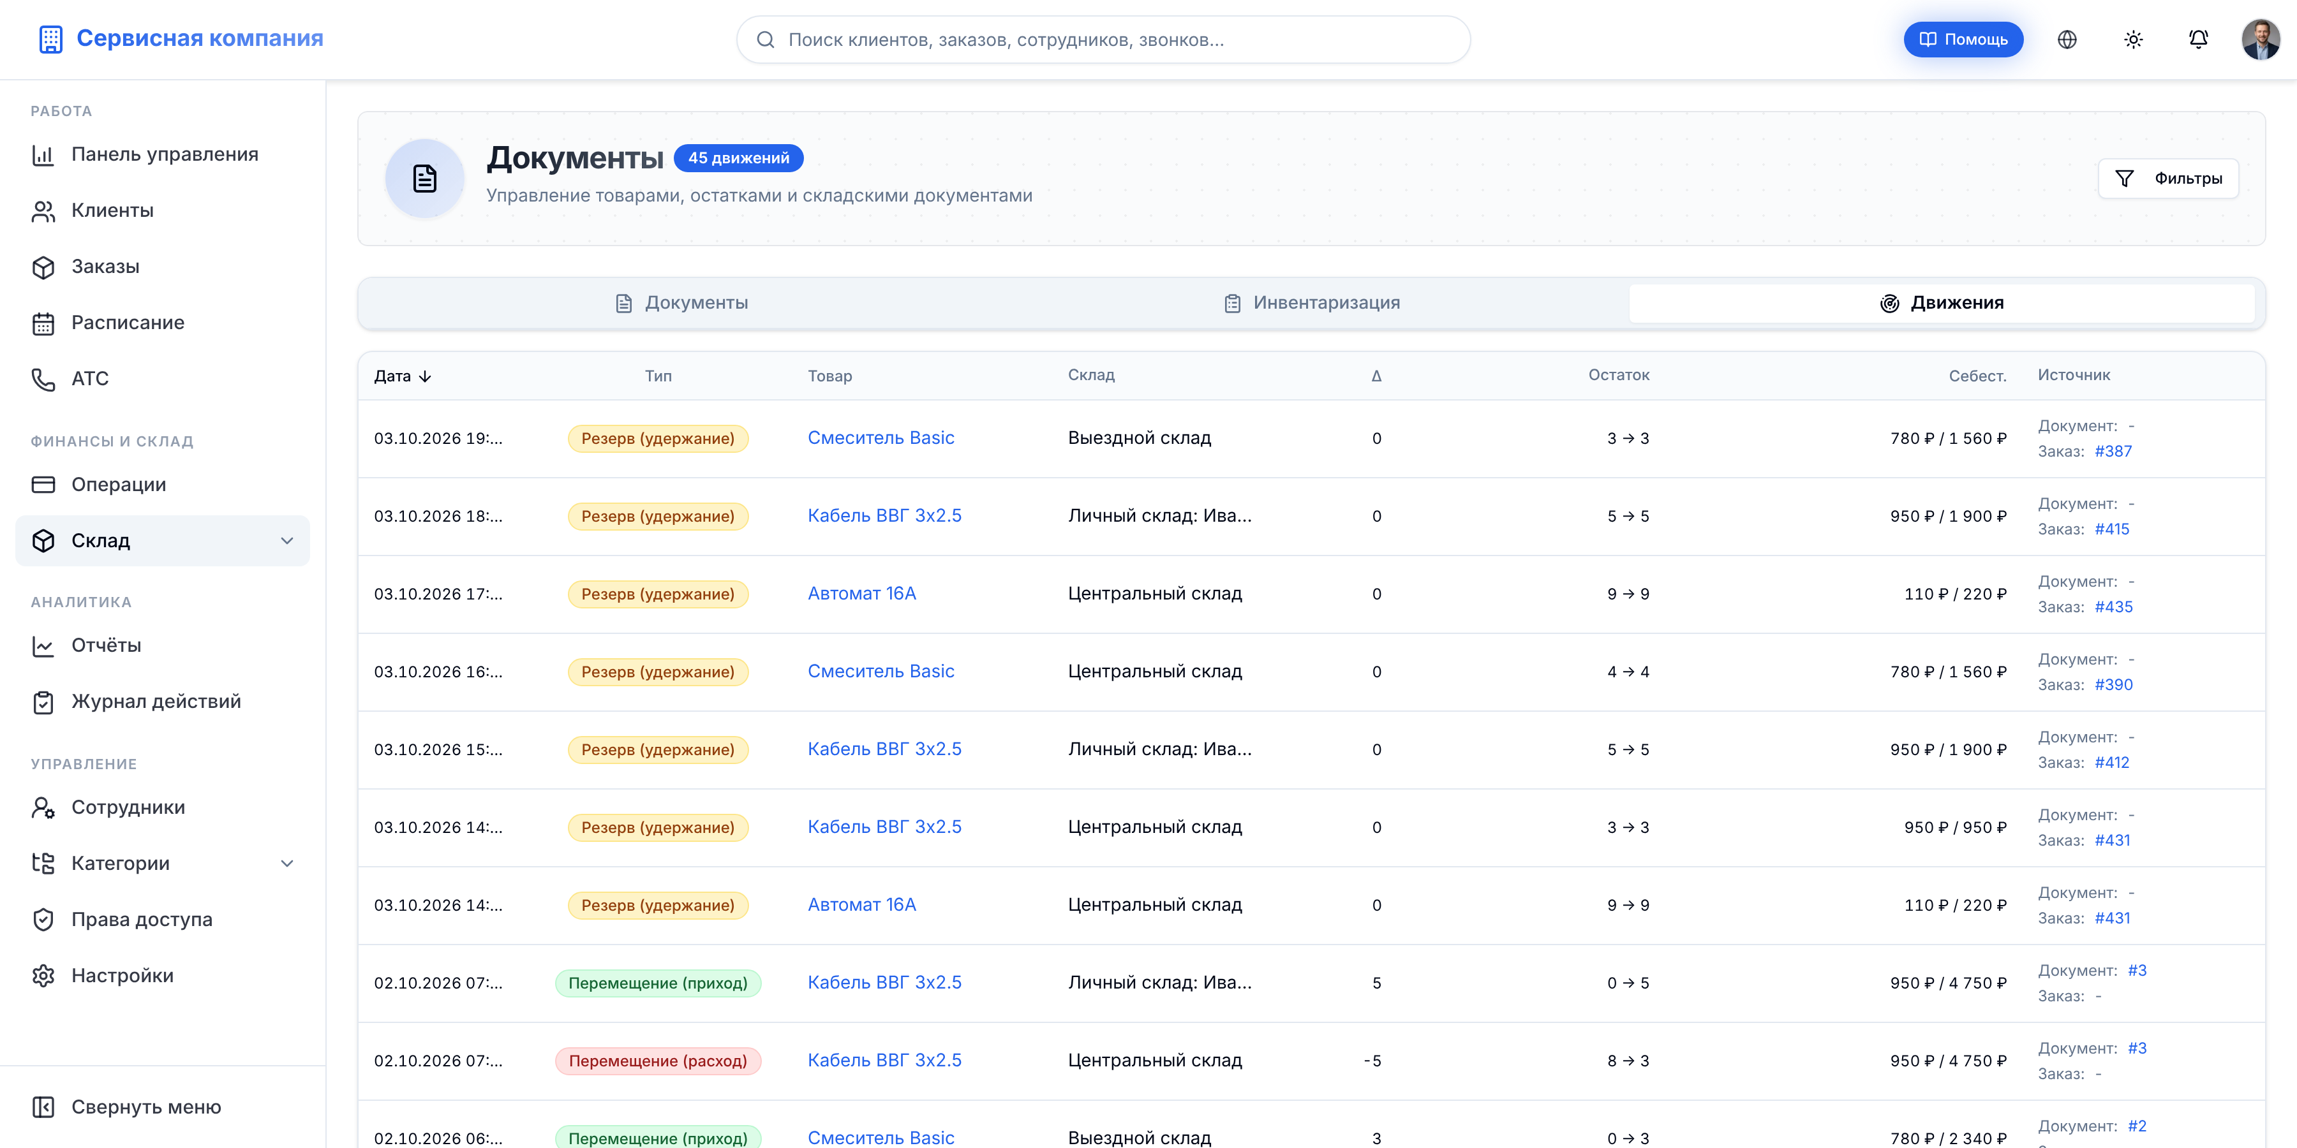
Task: Open the user avatar profile
Action: click(x=2261, y=39)
